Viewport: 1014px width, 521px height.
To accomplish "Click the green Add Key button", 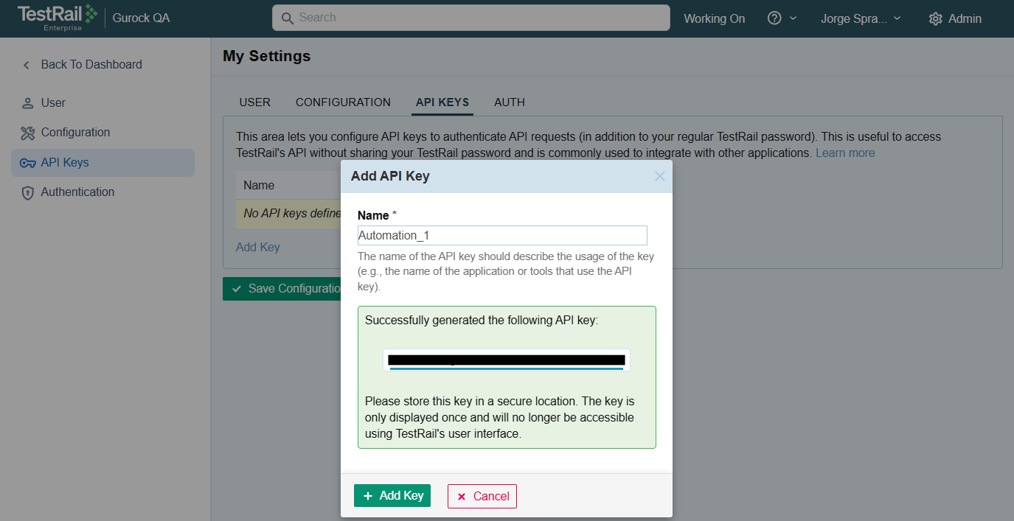I will [392, 496].
